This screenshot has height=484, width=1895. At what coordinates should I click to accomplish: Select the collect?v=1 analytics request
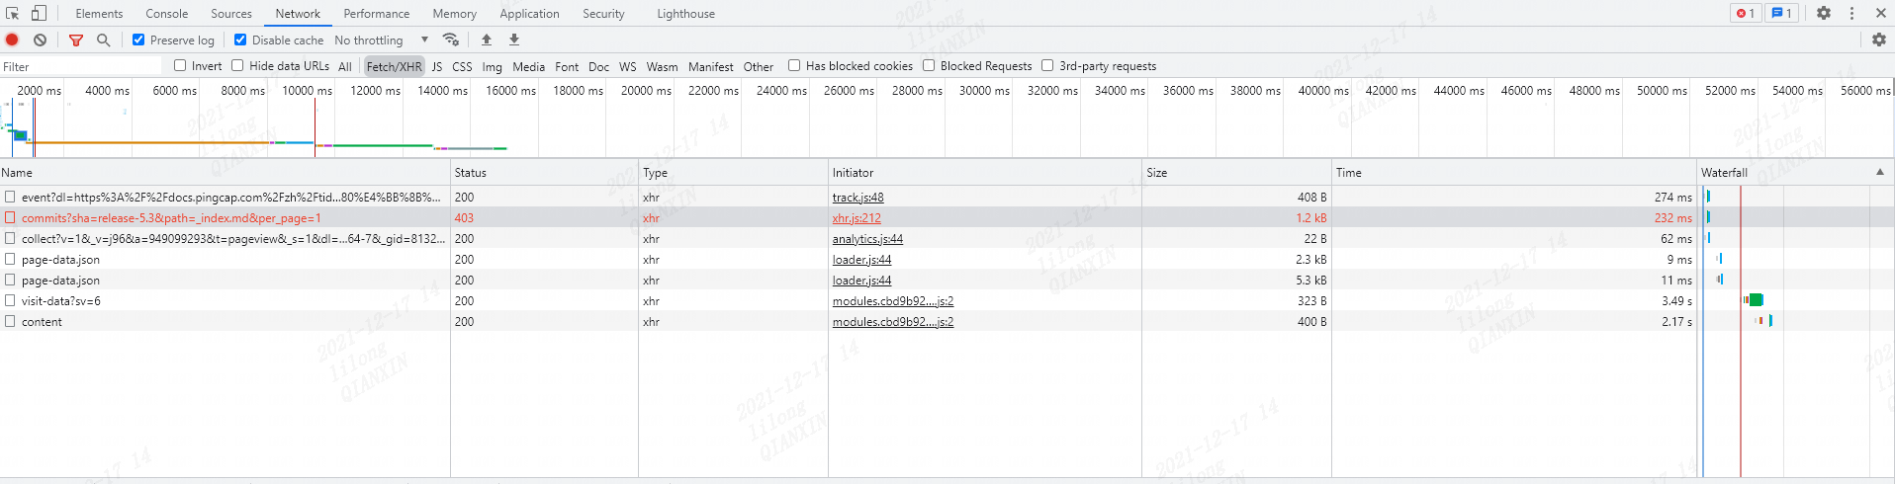233,239
